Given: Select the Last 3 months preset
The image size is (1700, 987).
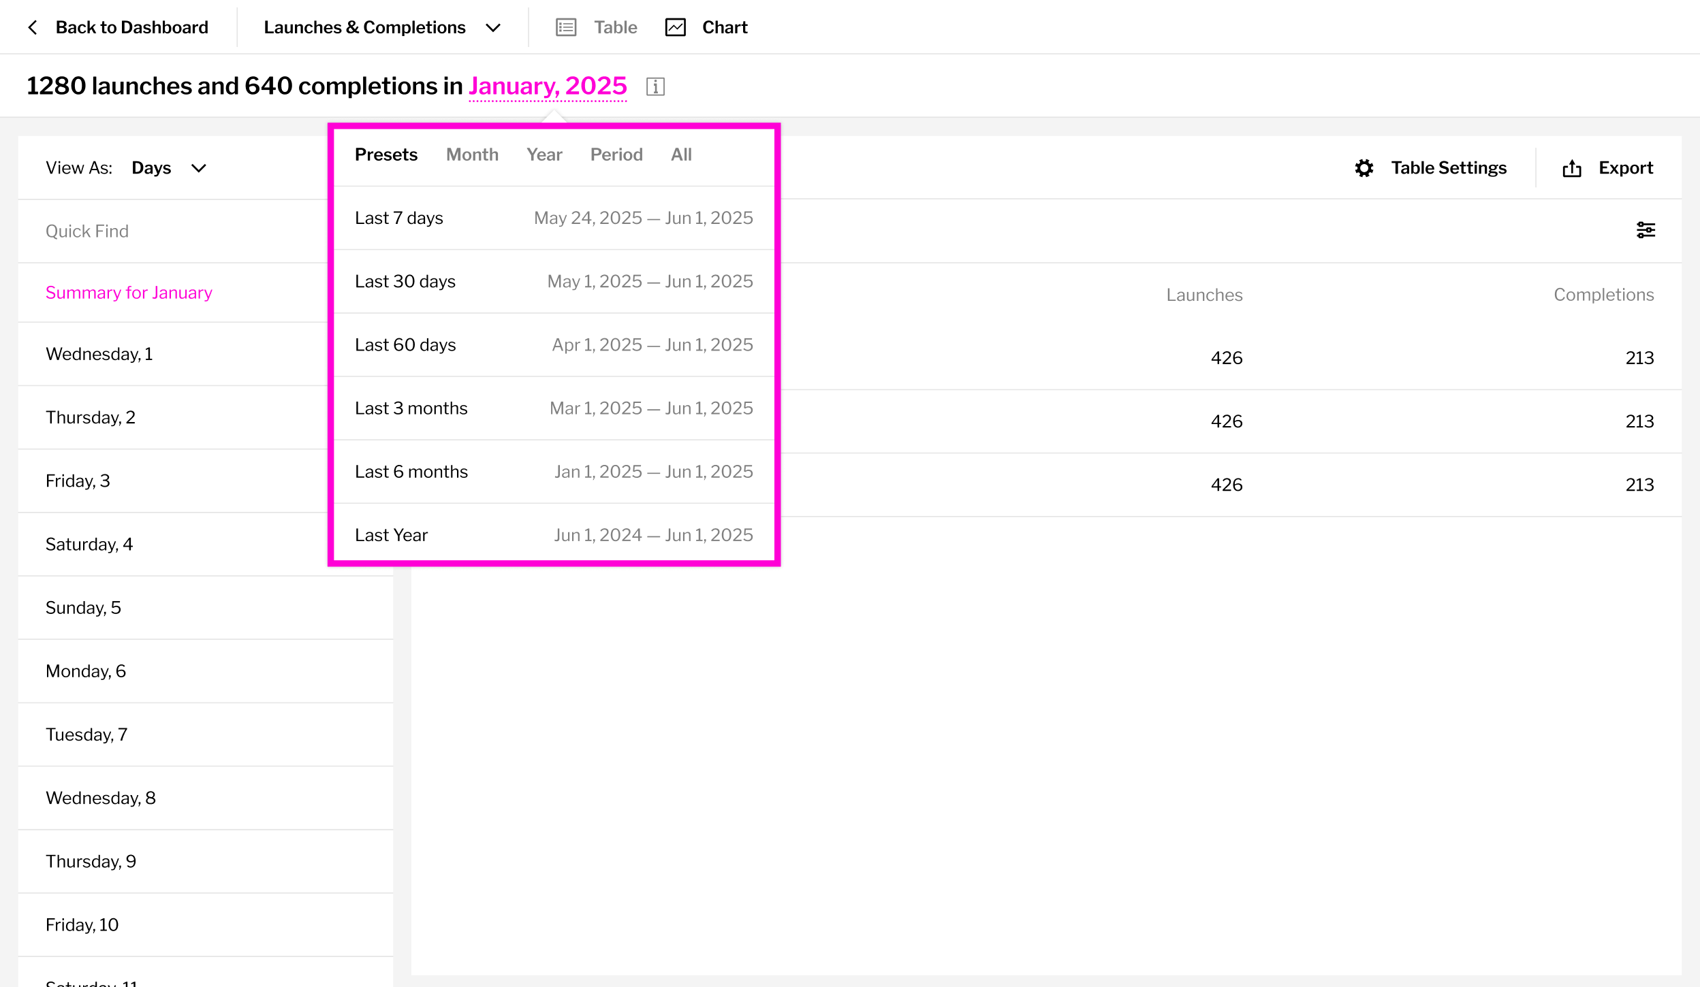Looking at the screenshot, I should [x=554, y=408].
